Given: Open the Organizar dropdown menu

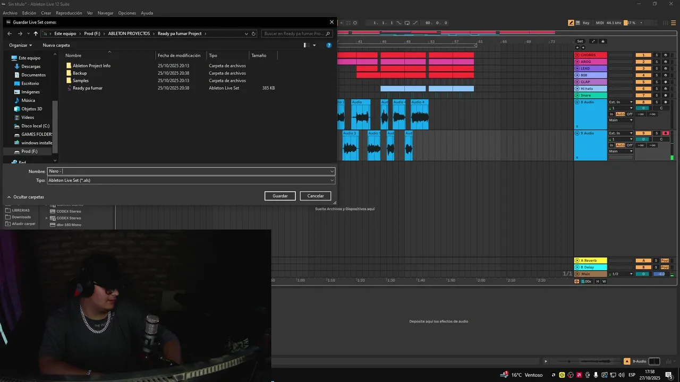Looking at the screenshot, I should 21,45.
